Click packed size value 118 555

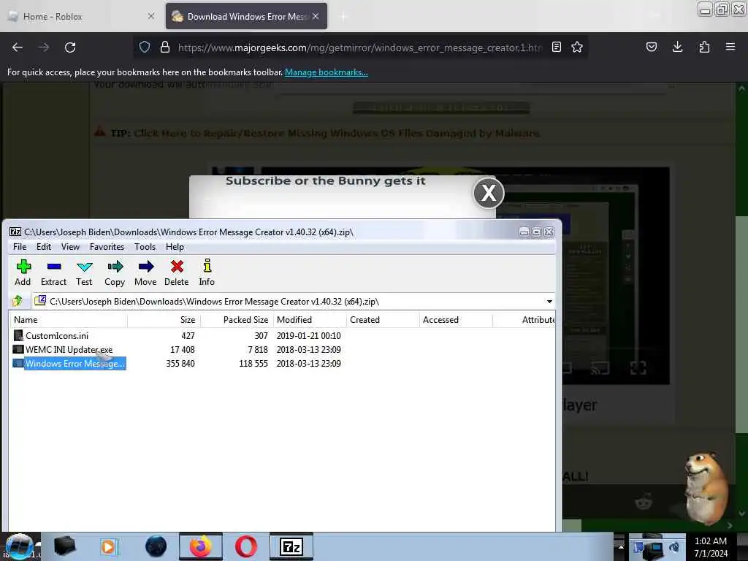point(253,364)
